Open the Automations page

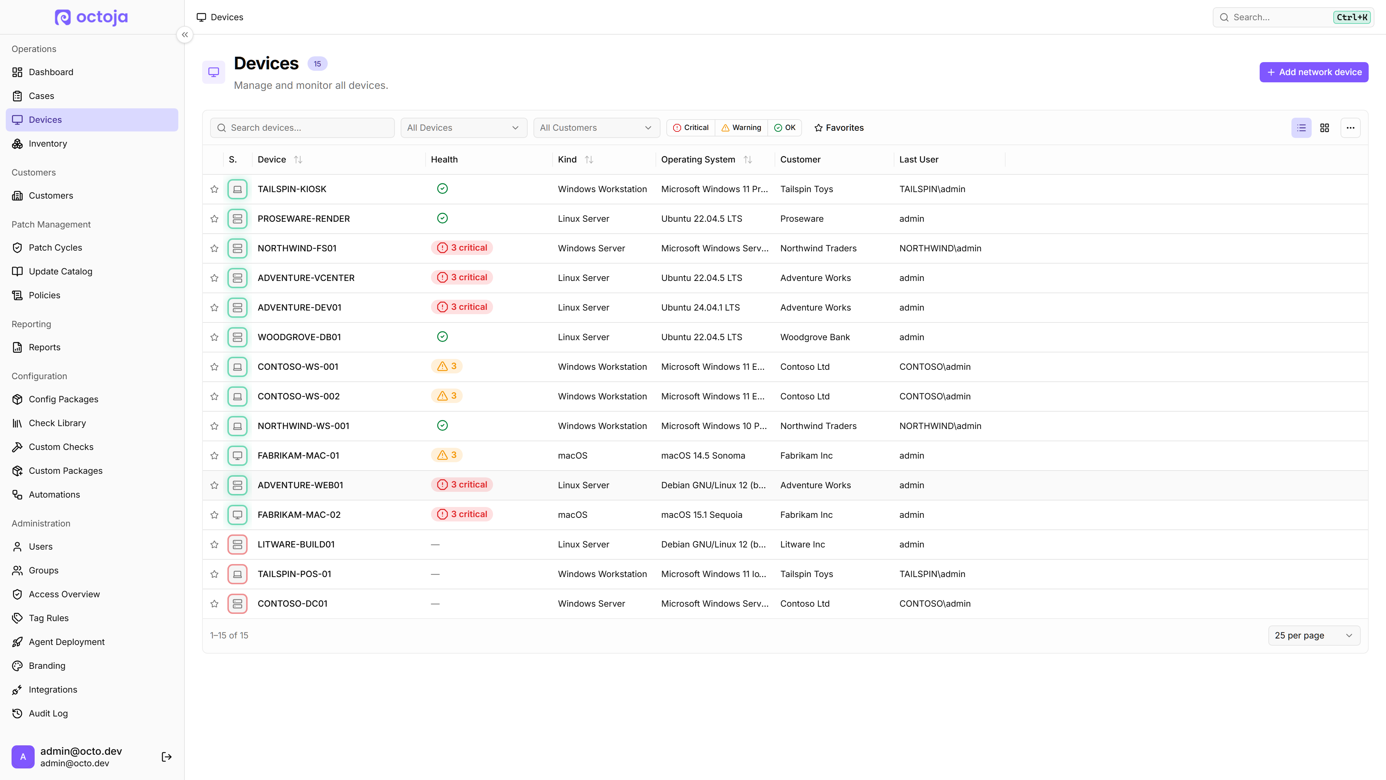[x=92, y=495]
